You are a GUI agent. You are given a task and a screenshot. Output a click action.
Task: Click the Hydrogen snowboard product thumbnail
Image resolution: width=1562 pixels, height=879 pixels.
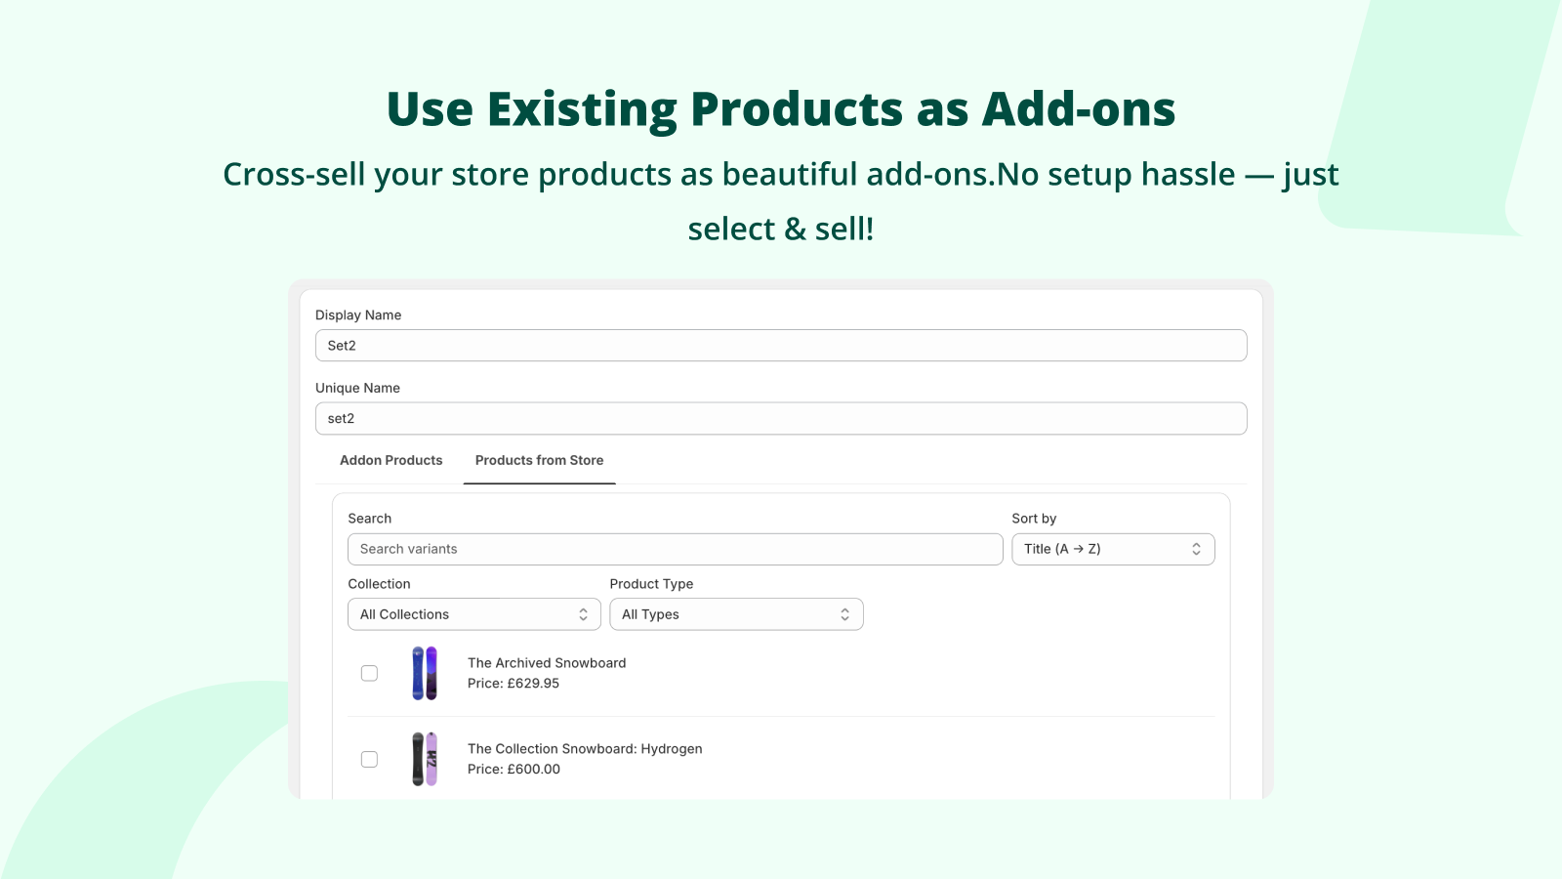pos(425,759)
